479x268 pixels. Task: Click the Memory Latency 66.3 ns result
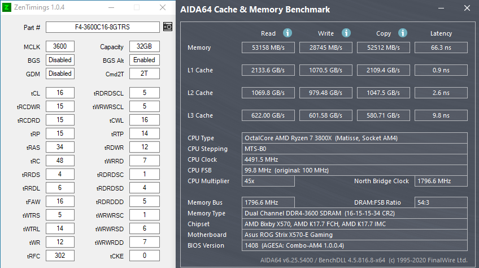coord(441,47)
